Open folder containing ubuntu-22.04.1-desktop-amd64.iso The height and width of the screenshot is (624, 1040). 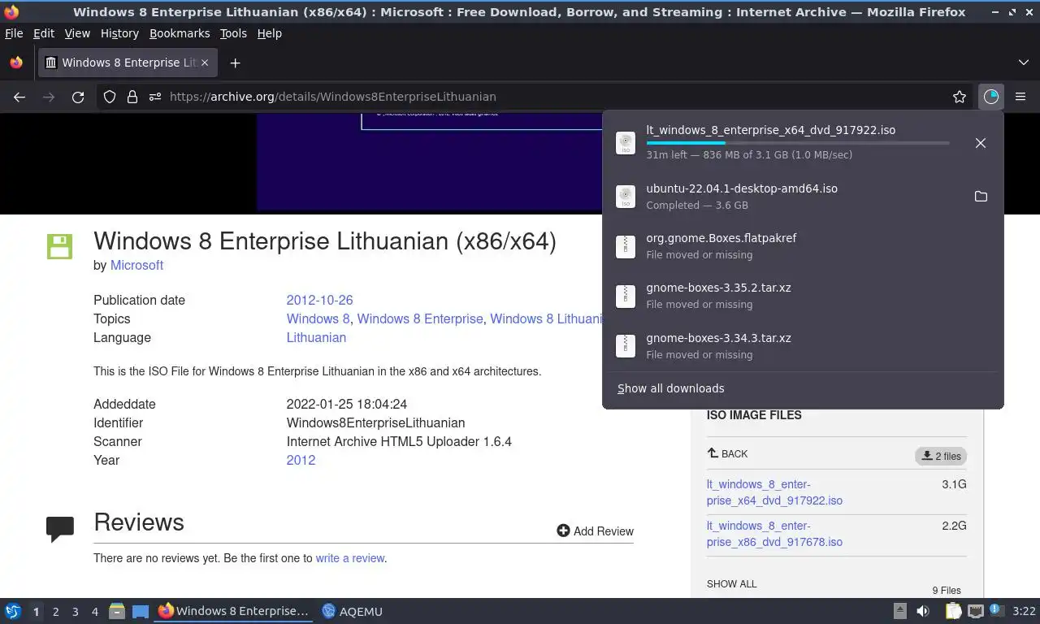981,197
